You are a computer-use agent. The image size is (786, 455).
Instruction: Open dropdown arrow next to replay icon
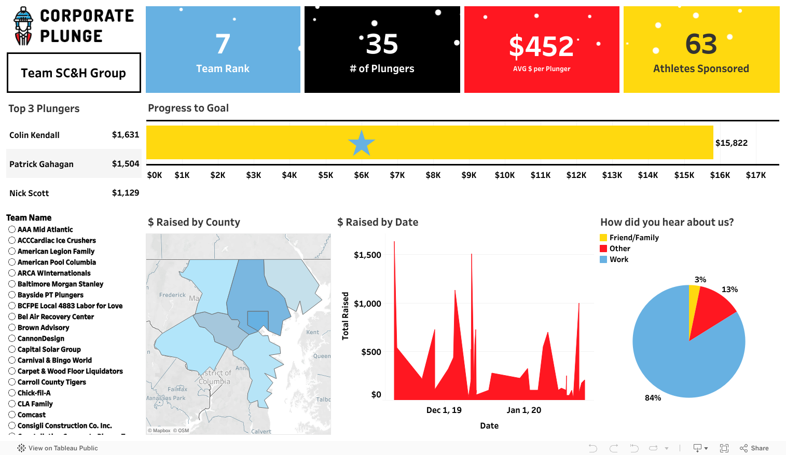(667, 449)
